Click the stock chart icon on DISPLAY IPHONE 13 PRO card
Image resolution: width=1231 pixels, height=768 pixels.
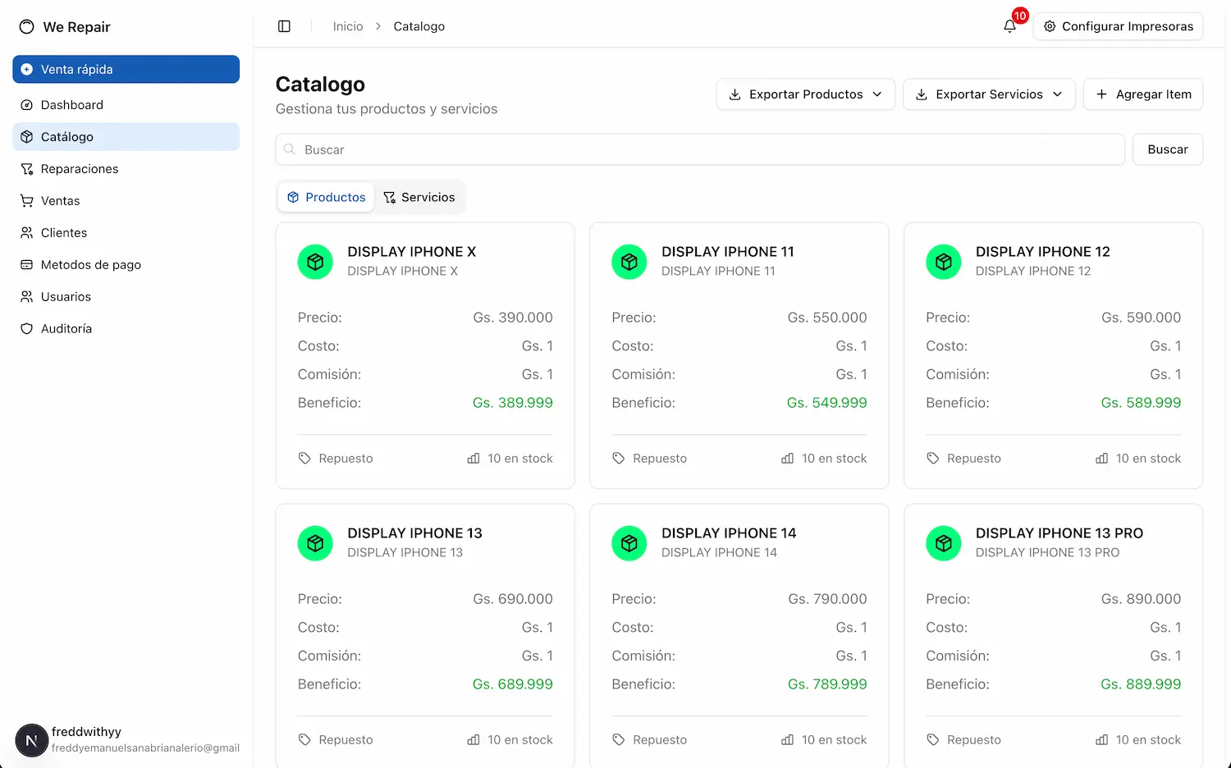(x=1102, y=740)
